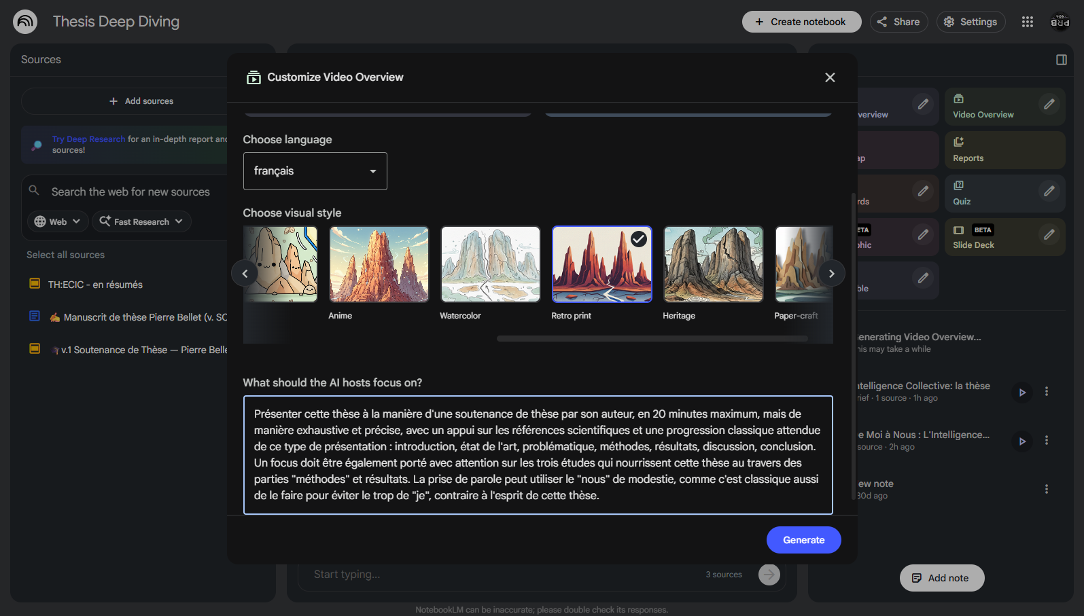Screen dimensions: 1084x616
Task: Select the Watercolor visual style thumbnail
Action: [x=490, y=264]
